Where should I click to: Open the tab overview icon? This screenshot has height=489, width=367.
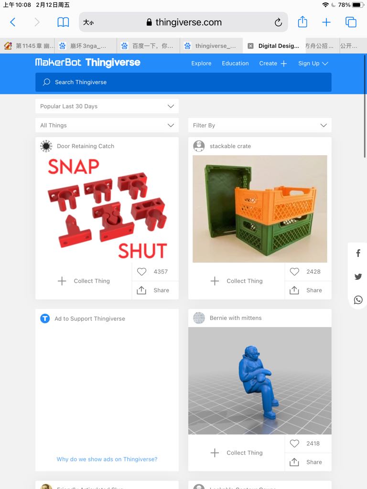[x=351, y=22]
